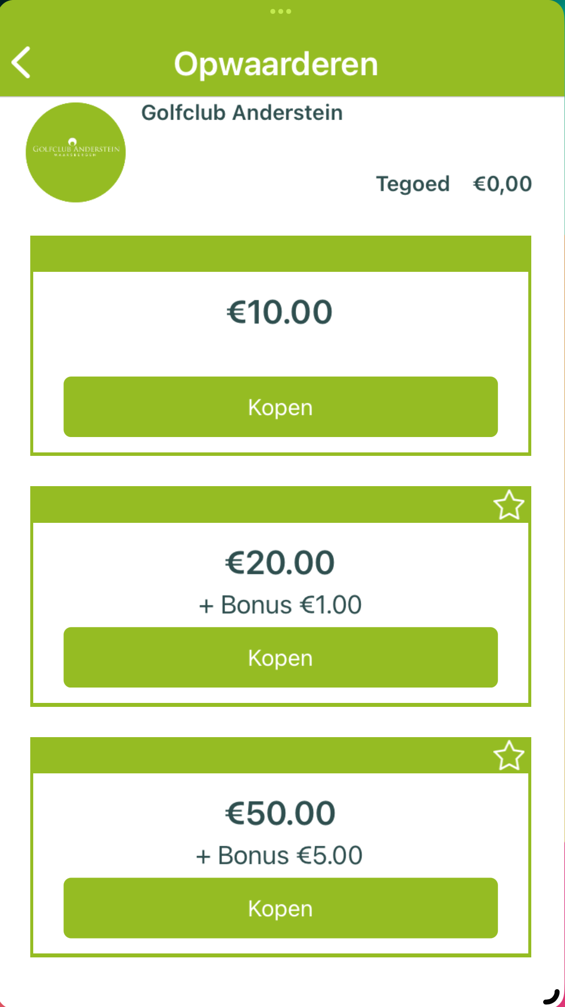Select the €10.00 amount text
The width and height of the screenshot is (565, 1007).
tap(280, 313)
